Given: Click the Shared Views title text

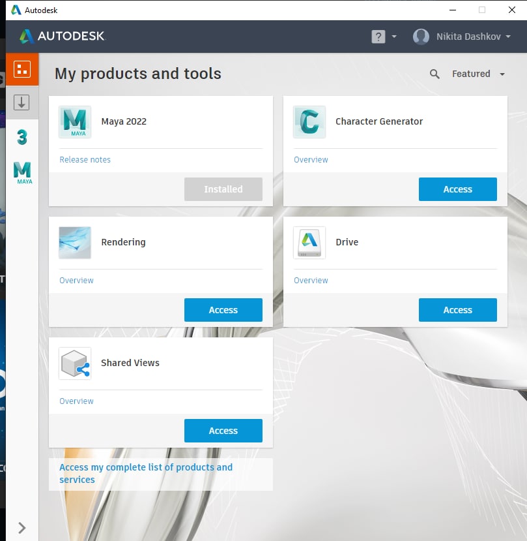Looking at the screenshot, I should [130, 363].
